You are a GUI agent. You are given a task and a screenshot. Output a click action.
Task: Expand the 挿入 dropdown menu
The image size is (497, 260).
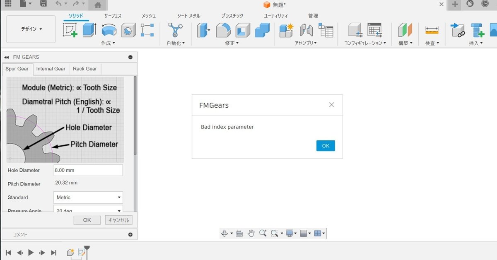coord(476,43)
